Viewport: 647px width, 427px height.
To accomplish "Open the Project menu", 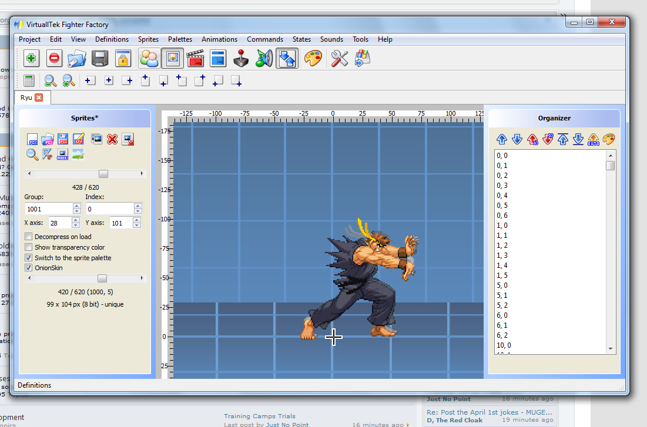I will tap(30, 39).
